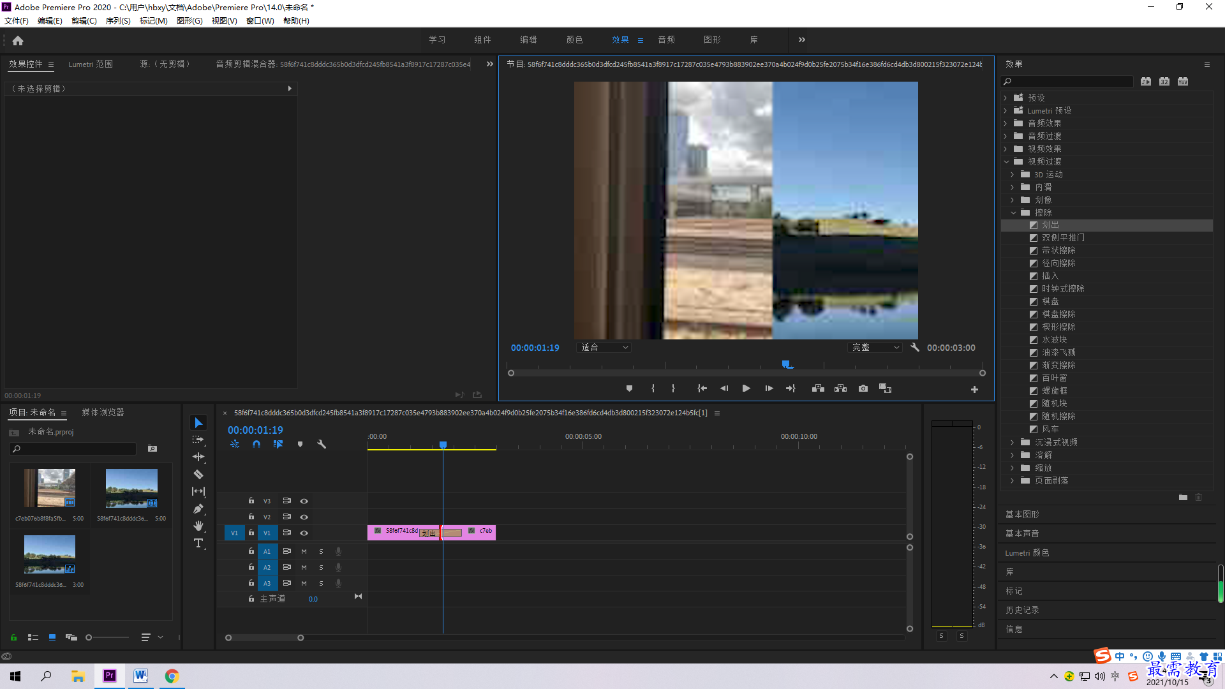Image resolution: width=1225 pixels, height=689 pixels.
Task: Toggle V1 track output eye
Action: point(304,533)
